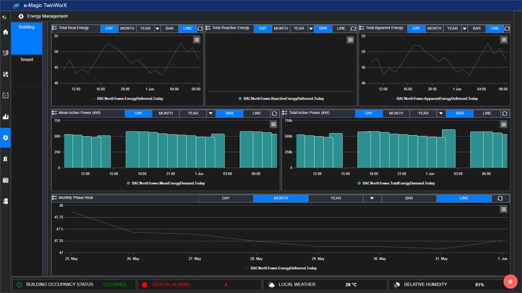Image resolution: width=522 pixels, height=293 pixels.
Task: Click the red floating settings gear button
Action: pyautogui.click(x=510, y=282)
